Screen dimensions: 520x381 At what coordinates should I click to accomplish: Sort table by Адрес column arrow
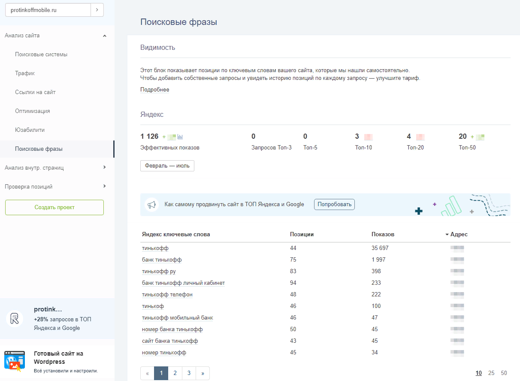click(x=447, y=235)
